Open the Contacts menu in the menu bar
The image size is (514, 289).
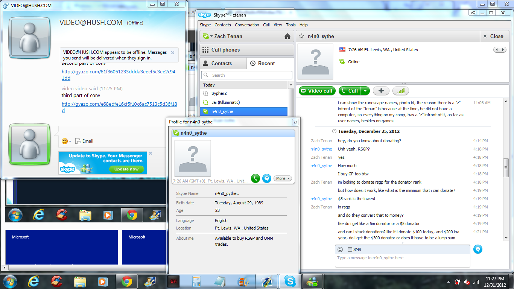click(223, 25)
